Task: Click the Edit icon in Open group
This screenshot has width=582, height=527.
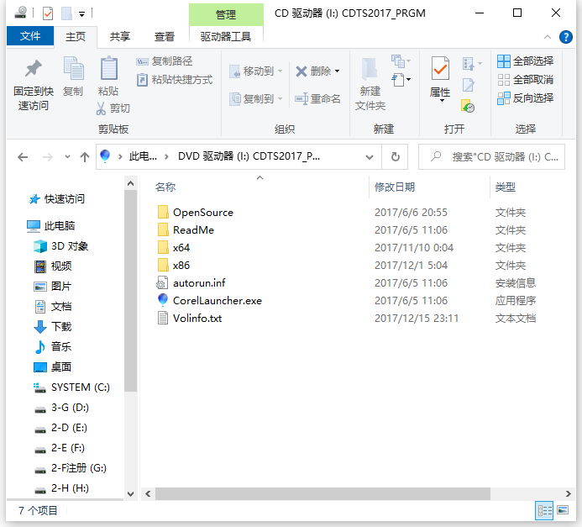Action: (468, 85)
